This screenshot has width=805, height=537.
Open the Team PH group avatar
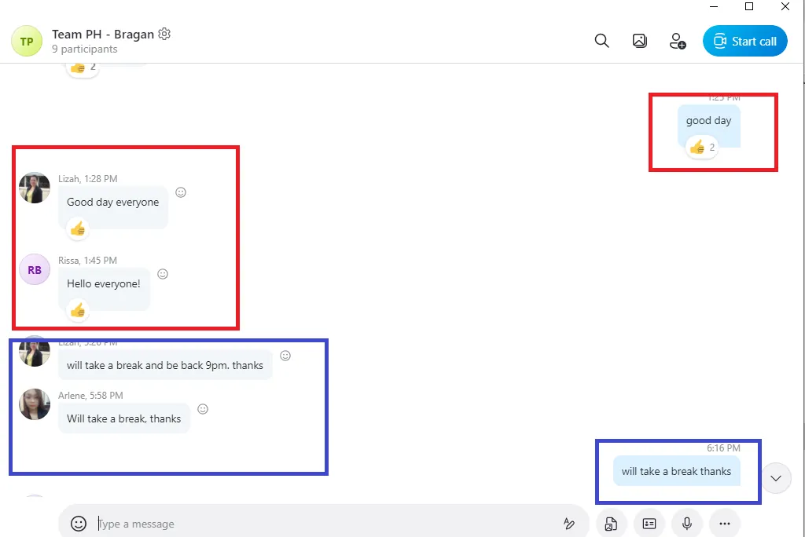coord(27,41)
